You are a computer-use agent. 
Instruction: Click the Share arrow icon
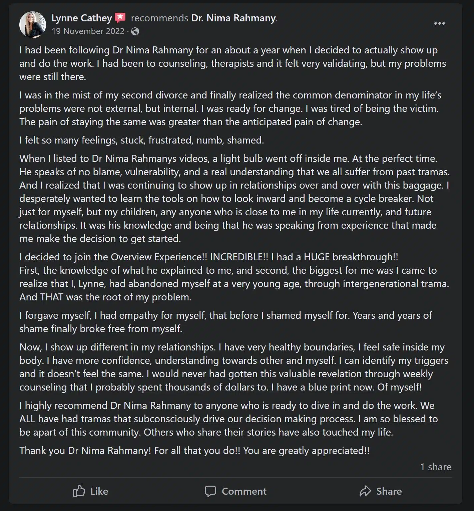(x=365, y=491)
